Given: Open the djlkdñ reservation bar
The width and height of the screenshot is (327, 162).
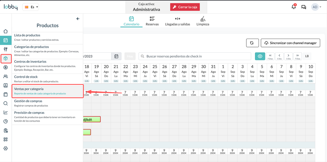Looking at the screenshot, I should click(92, 119).
